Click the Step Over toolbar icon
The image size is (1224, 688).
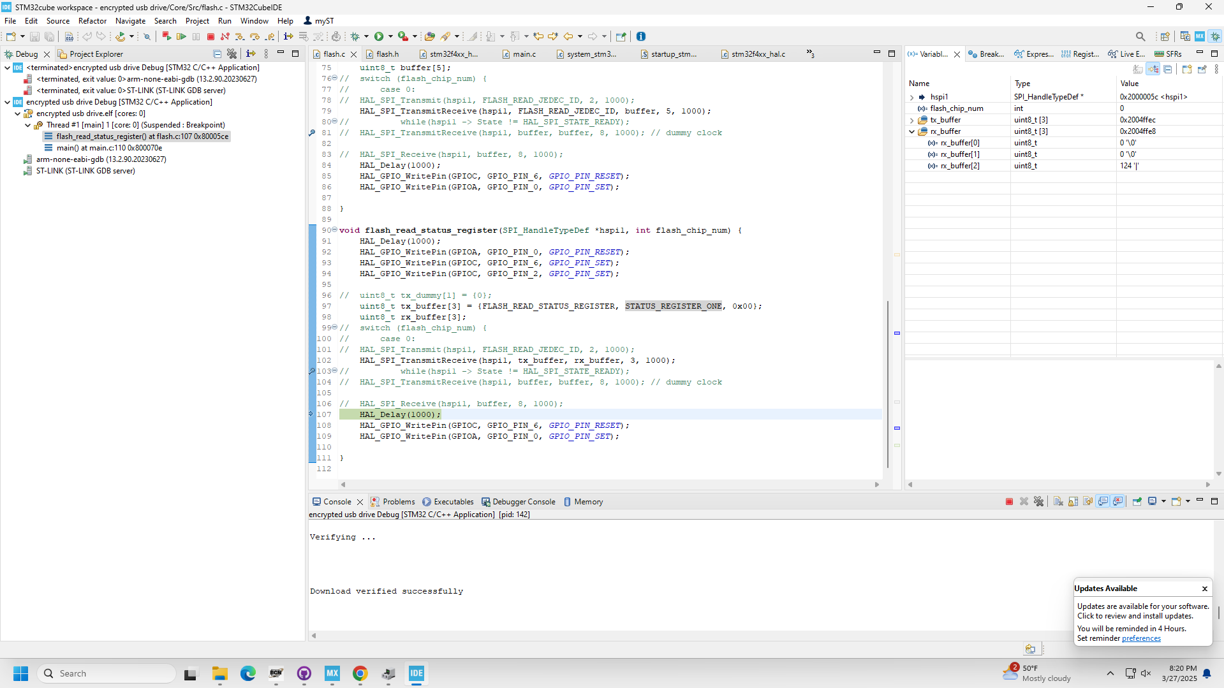coord(254,36)
